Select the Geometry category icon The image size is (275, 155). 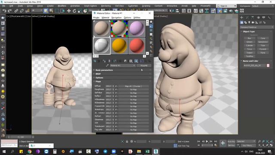click(241, 22)
